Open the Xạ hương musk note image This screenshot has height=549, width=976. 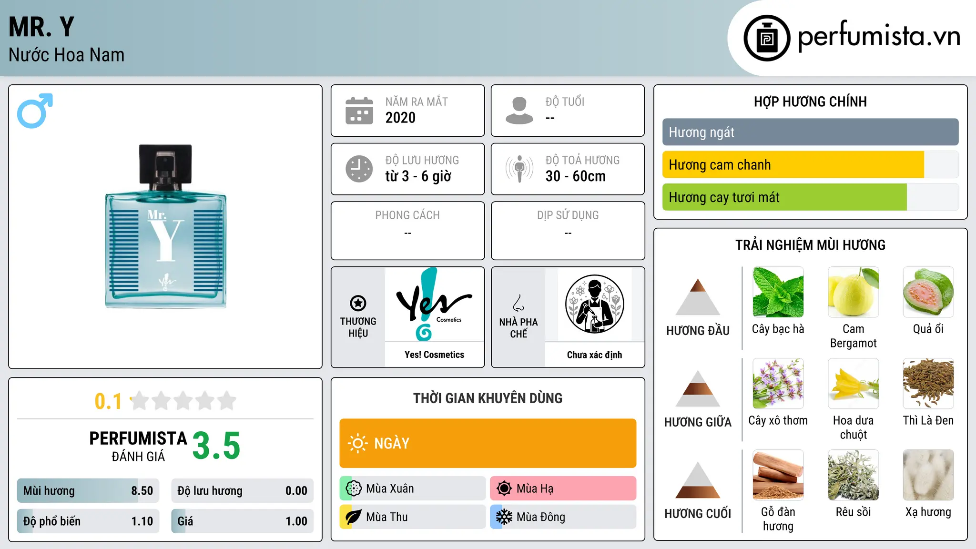point(928,475)
